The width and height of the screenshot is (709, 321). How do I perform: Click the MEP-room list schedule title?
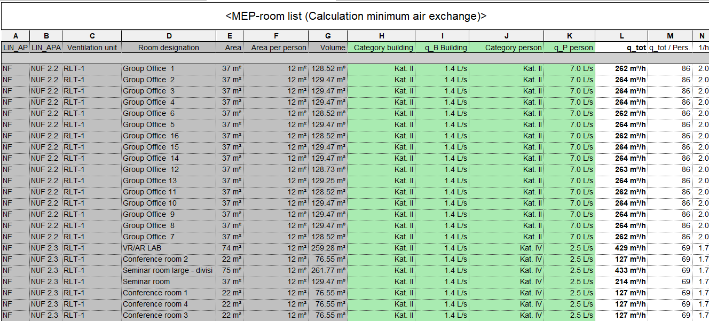coord(356,17)
